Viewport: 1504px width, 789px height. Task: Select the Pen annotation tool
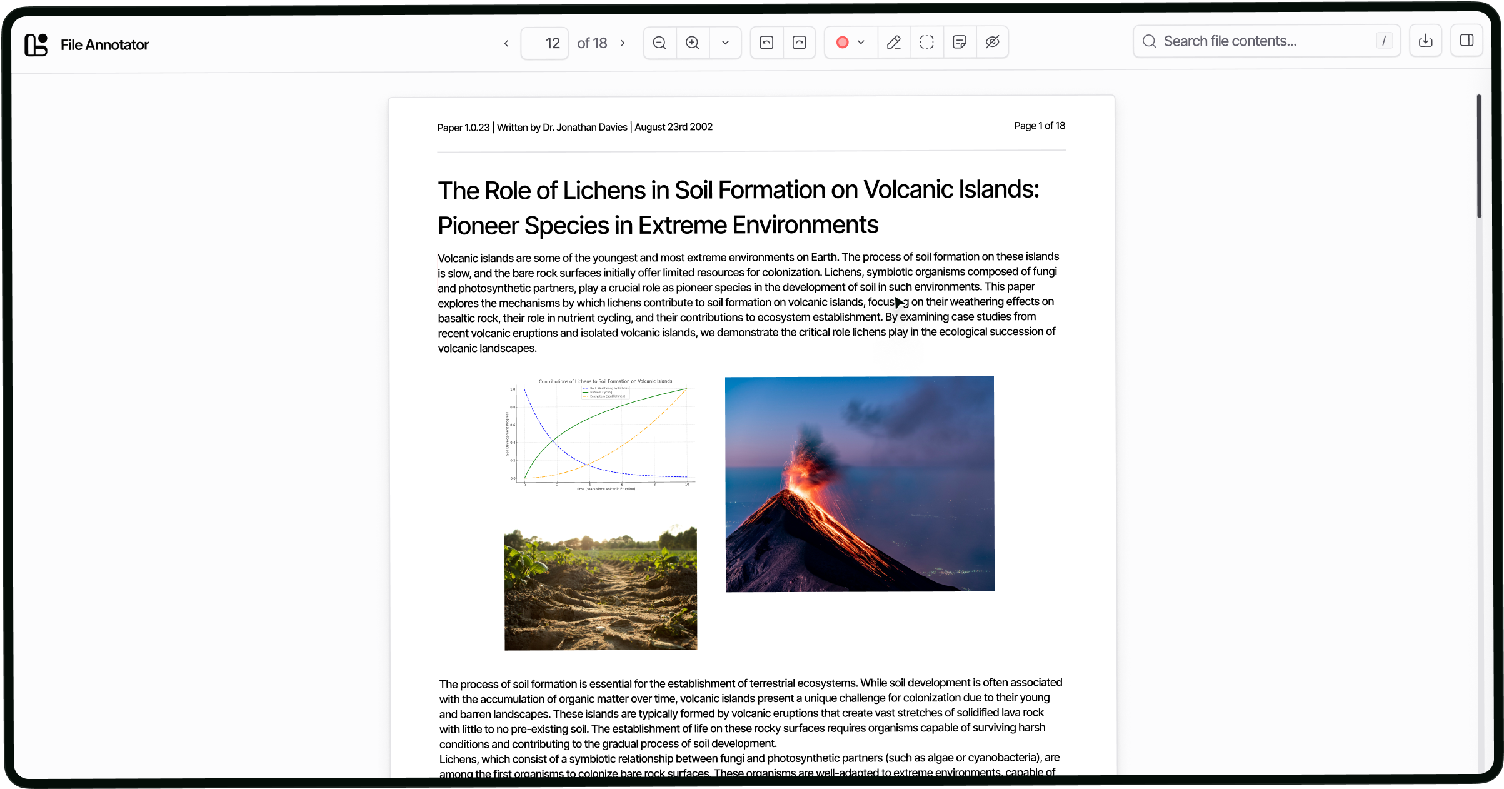(x=893, y=43)
